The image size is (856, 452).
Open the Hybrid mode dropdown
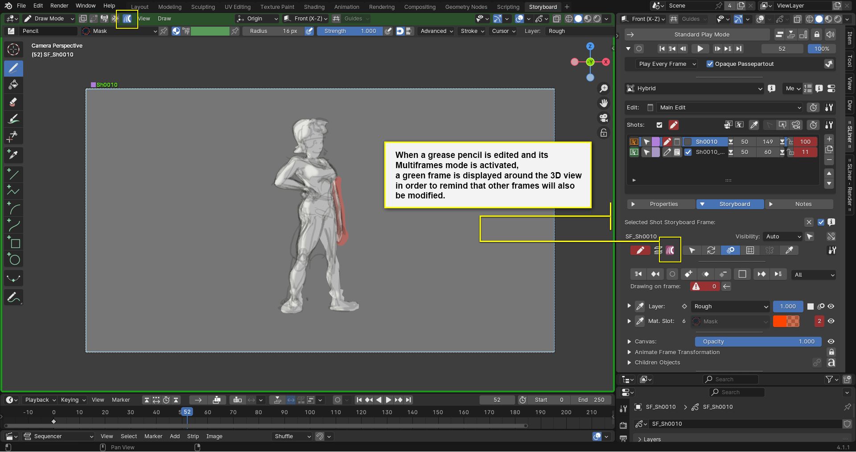tap(694, 89)
